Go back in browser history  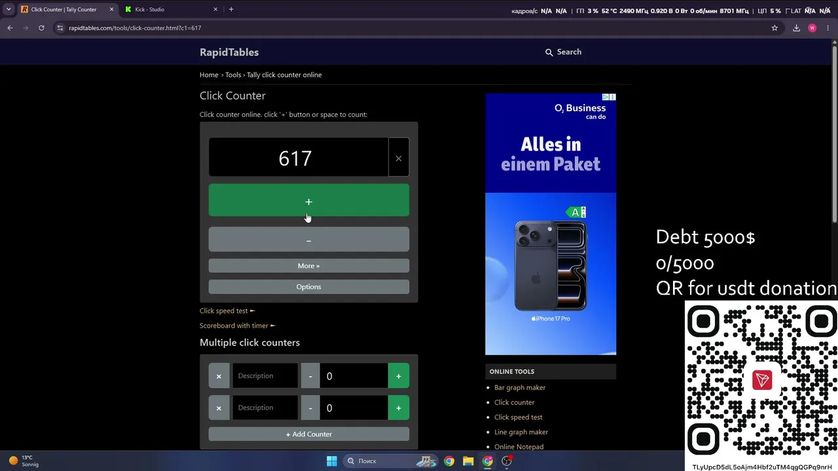click(10, 28)
